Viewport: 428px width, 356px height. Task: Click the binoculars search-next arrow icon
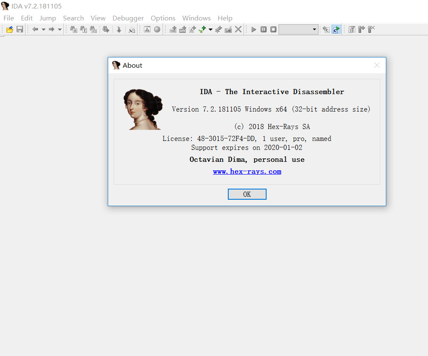[106, 29]
